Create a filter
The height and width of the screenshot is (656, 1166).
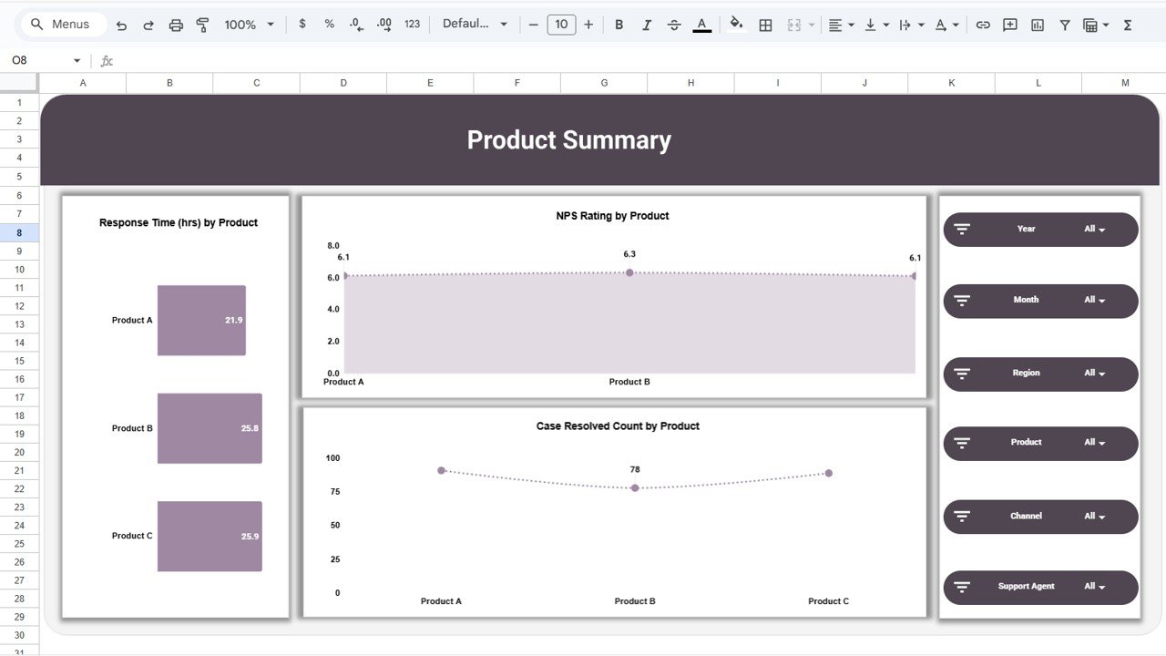[1064, 25]
